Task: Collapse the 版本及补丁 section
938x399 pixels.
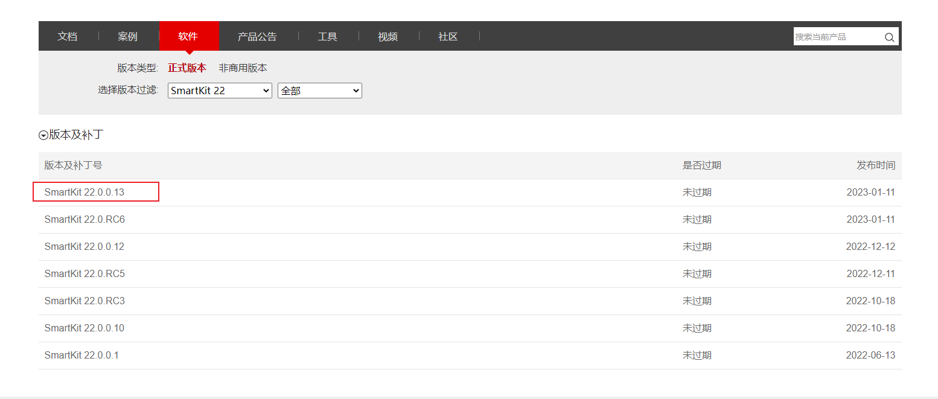Action: coord(43,135)
